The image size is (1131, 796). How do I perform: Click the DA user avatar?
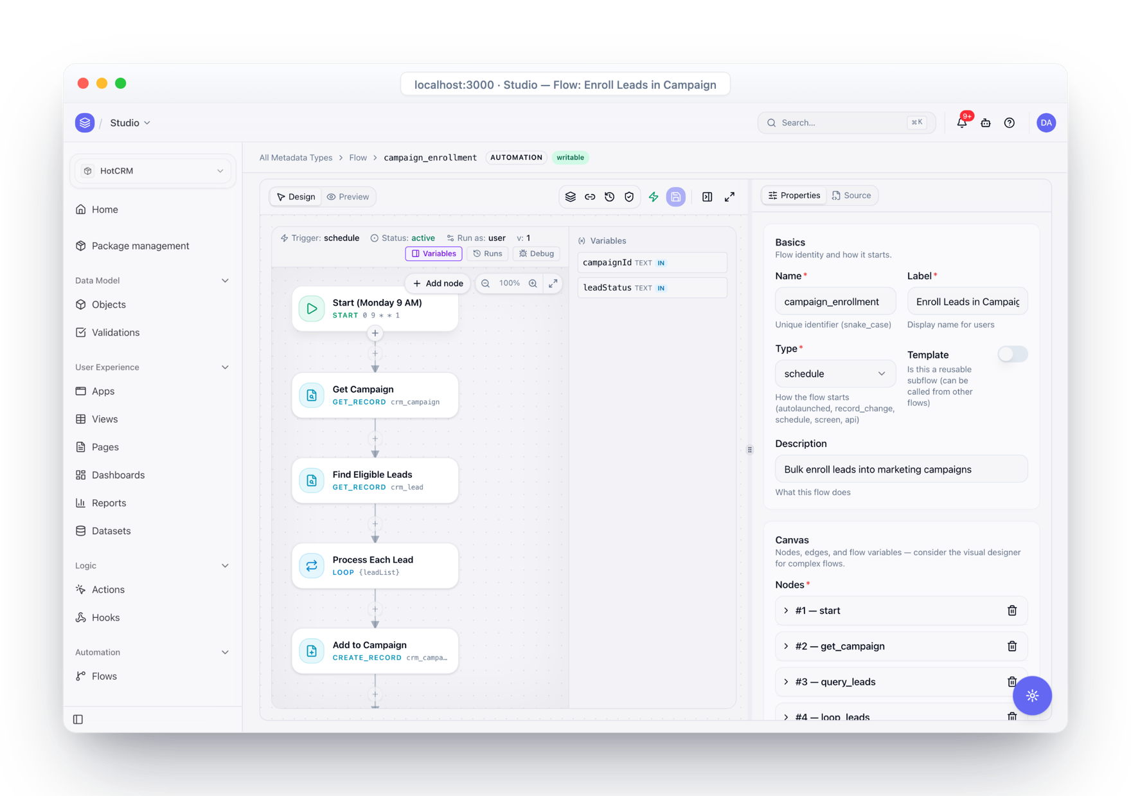tap(1046, 122)
